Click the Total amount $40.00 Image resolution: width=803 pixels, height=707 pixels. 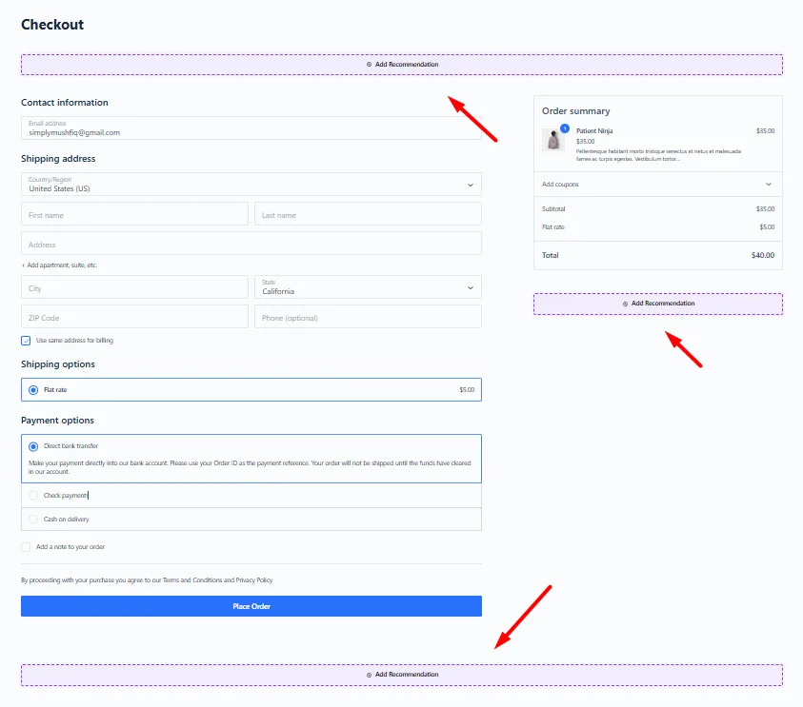[763, 255]
